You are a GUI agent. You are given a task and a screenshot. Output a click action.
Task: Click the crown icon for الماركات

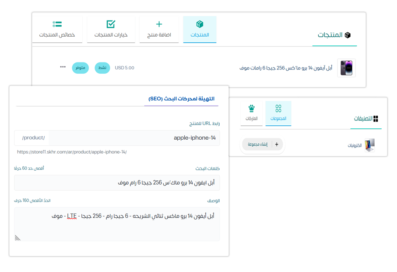tap(251, 108)
